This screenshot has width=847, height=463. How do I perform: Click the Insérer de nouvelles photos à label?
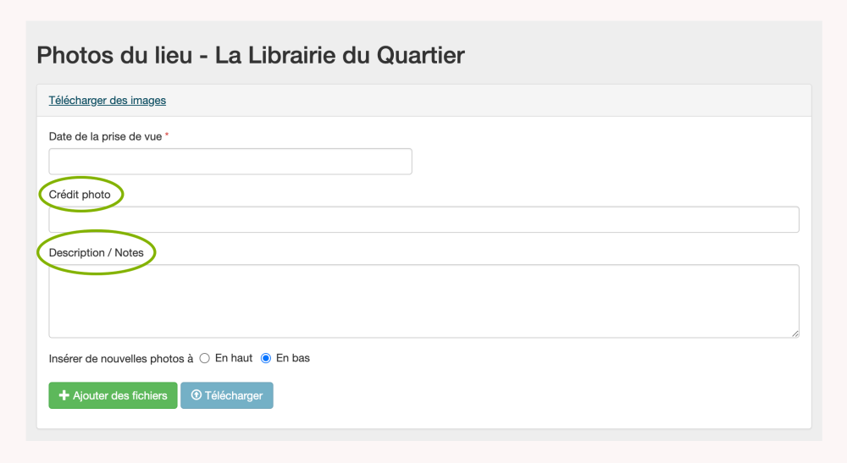coord(121,359)
